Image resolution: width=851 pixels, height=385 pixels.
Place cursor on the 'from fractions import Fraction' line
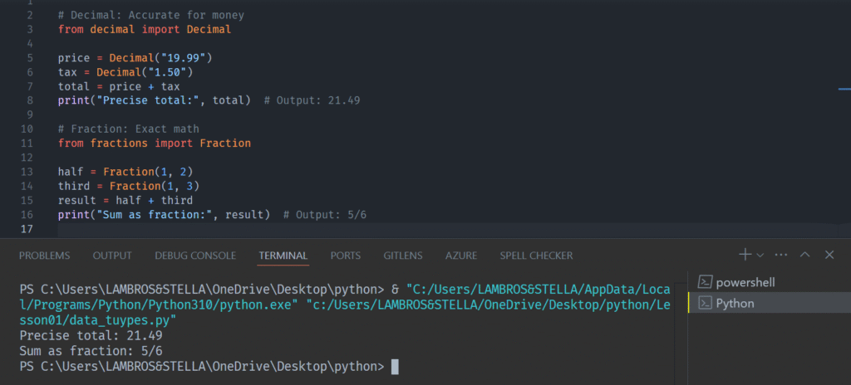click(154, 143)
